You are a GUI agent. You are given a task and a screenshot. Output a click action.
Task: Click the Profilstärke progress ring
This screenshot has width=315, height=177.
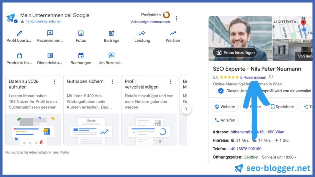tap(166, 15)
